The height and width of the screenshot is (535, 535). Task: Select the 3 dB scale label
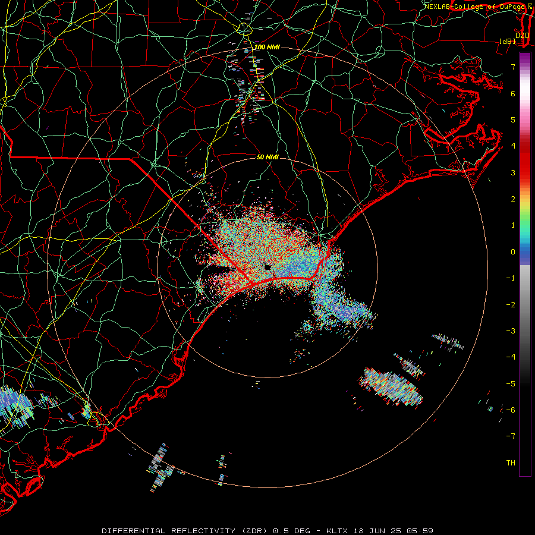[x=513, y=172]
